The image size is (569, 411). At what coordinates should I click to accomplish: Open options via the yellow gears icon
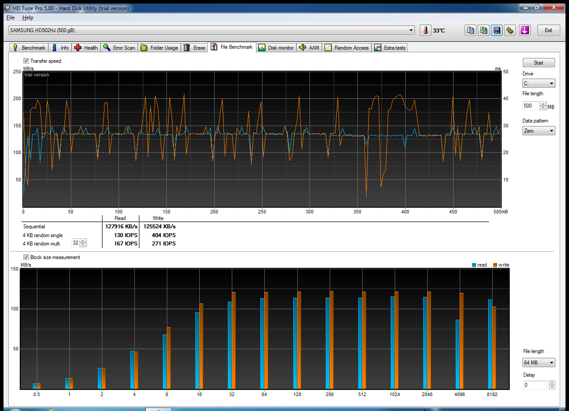tap(510, 30)
